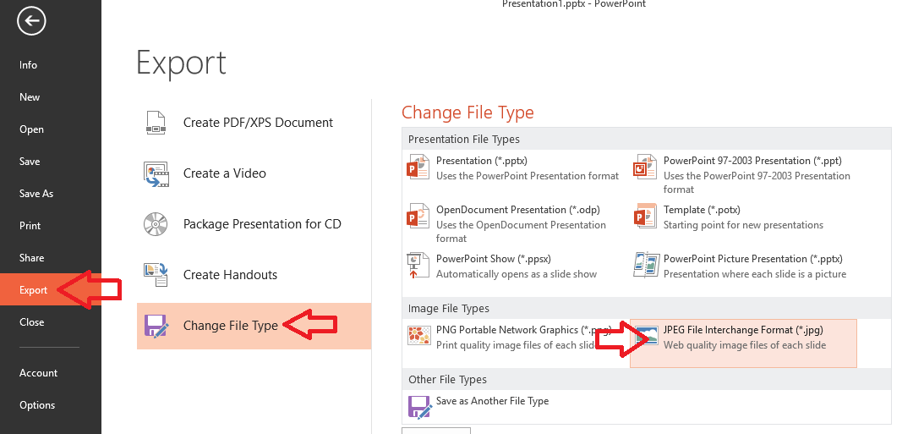Screen dimensions: 902x434
Task: Click the Save as Another File Type icon
Action: (419, 406)
